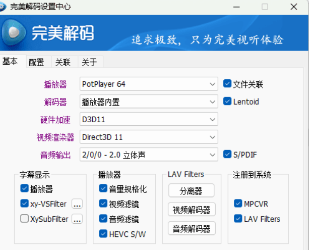
Task: Expand the 音频输出 dropdown showing 2.0 立体声
Action: click(x=149, y=155)
